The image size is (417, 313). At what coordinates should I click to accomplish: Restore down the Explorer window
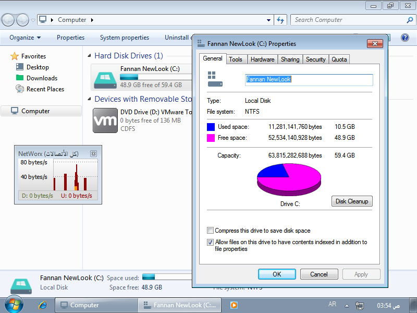click(390, 5)
